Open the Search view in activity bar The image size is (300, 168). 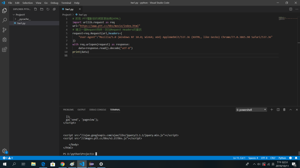pos(4,20)
